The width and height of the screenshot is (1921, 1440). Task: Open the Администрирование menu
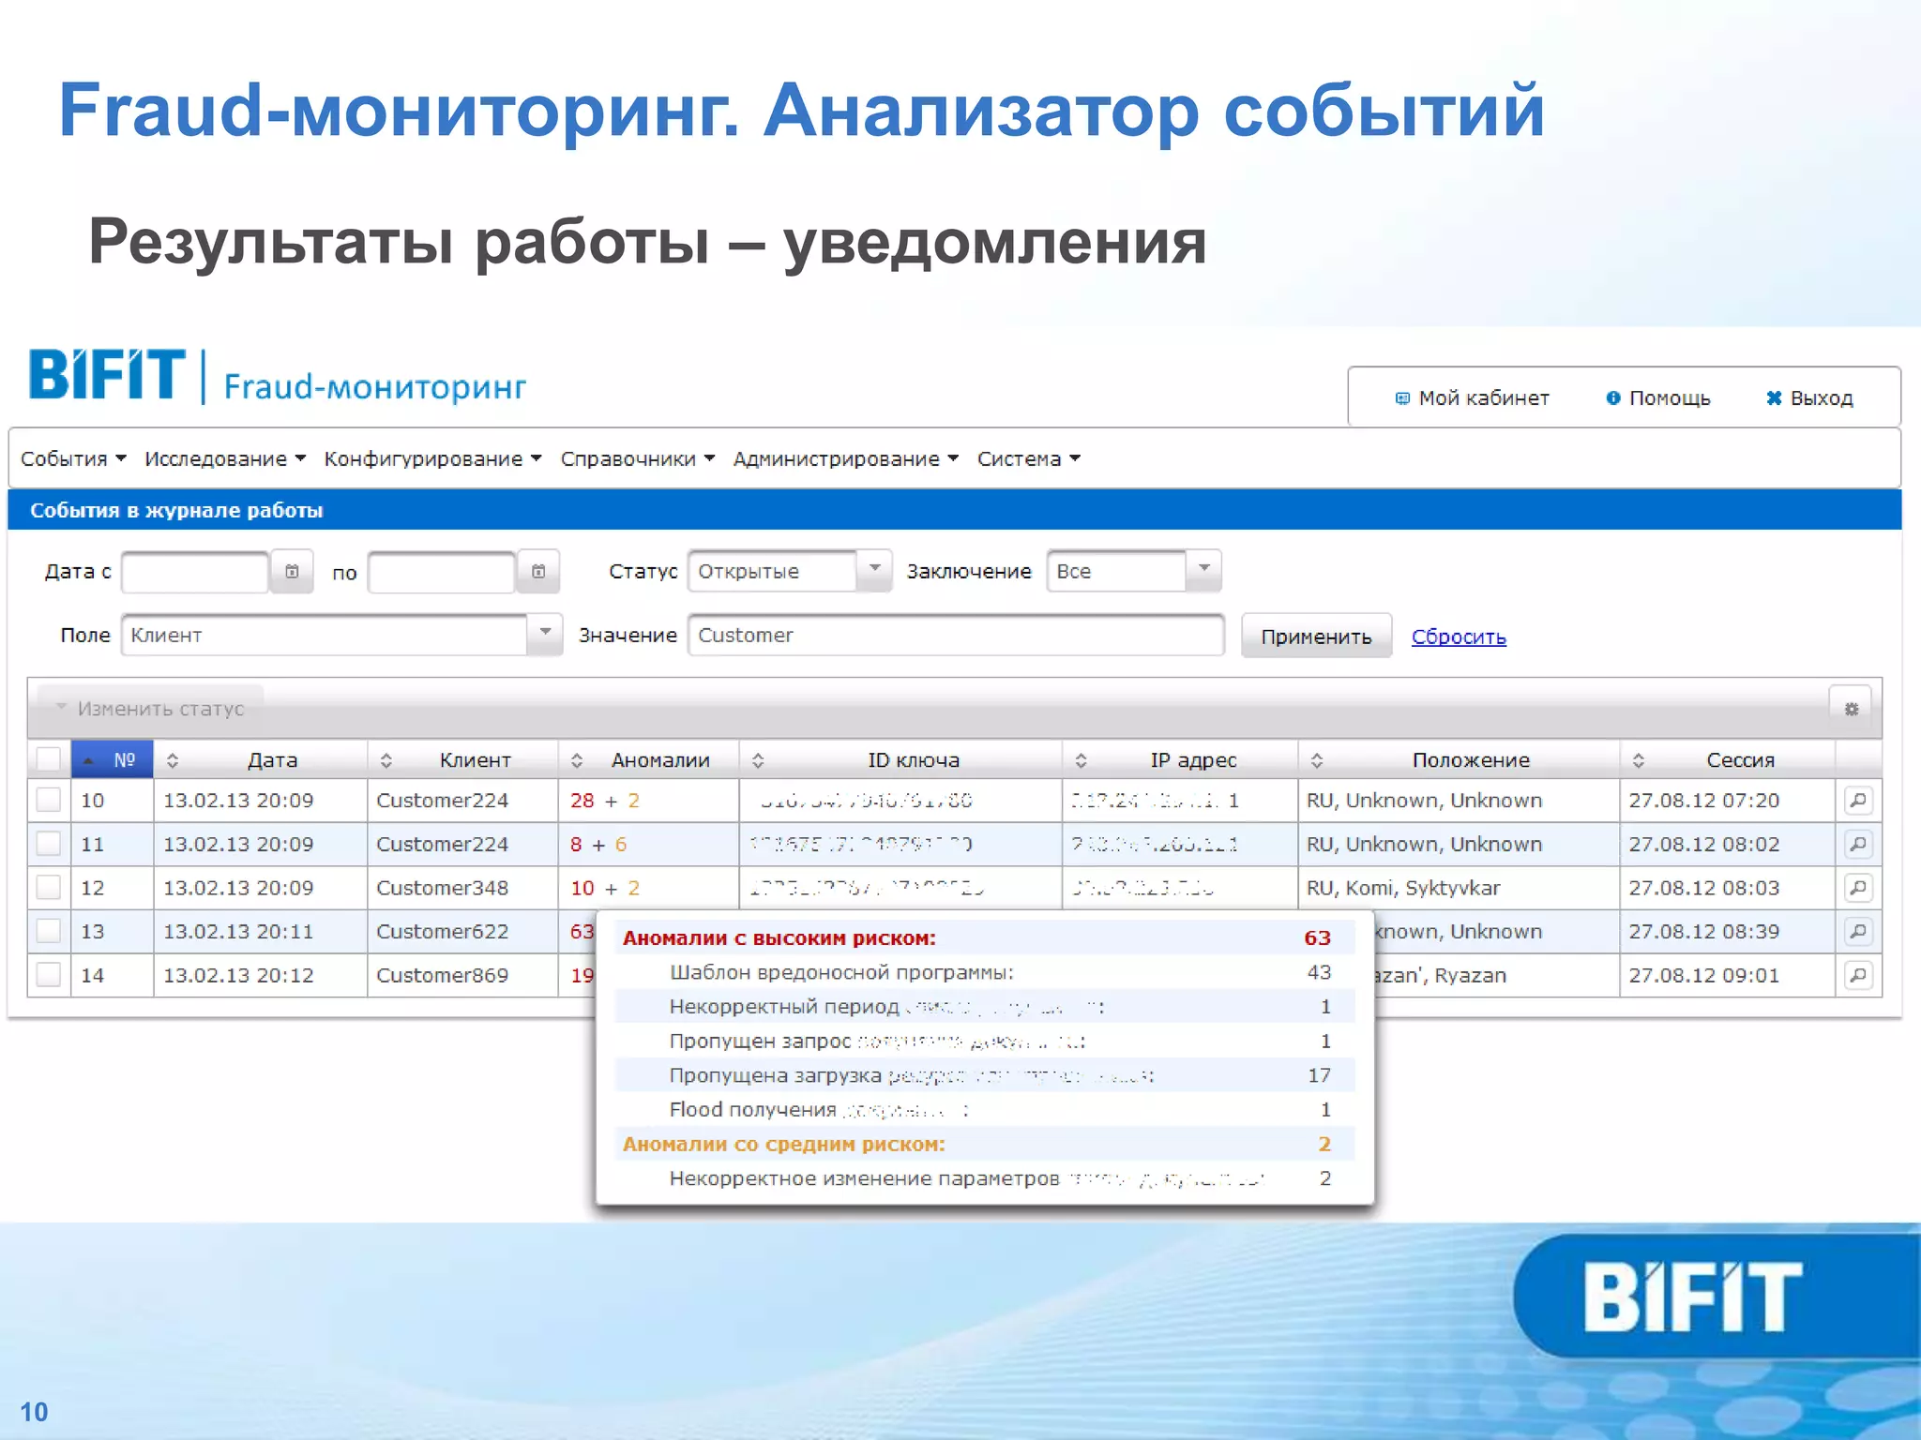845,459
